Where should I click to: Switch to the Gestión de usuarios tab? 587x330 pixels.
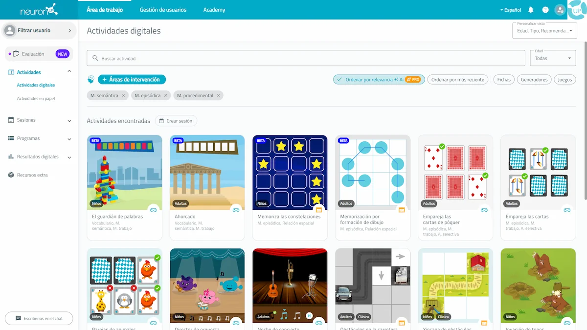click(163, 10)
